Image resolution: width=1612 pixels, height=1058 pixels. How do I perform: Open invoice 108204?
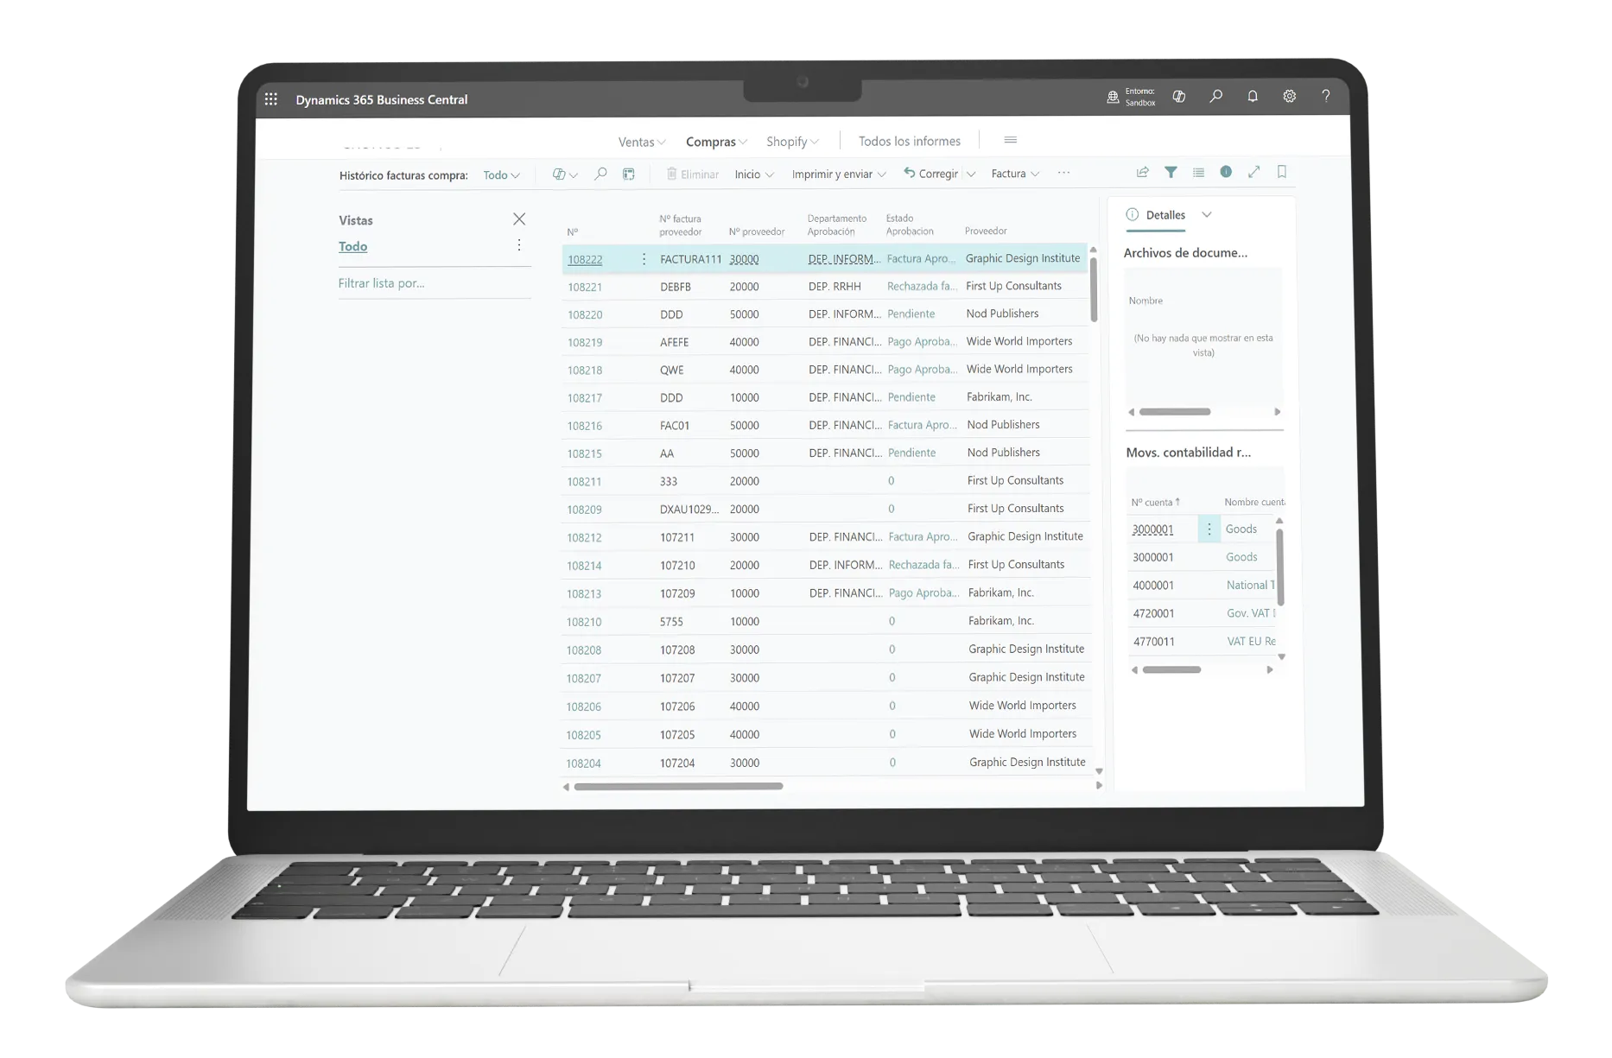(583, 763)
